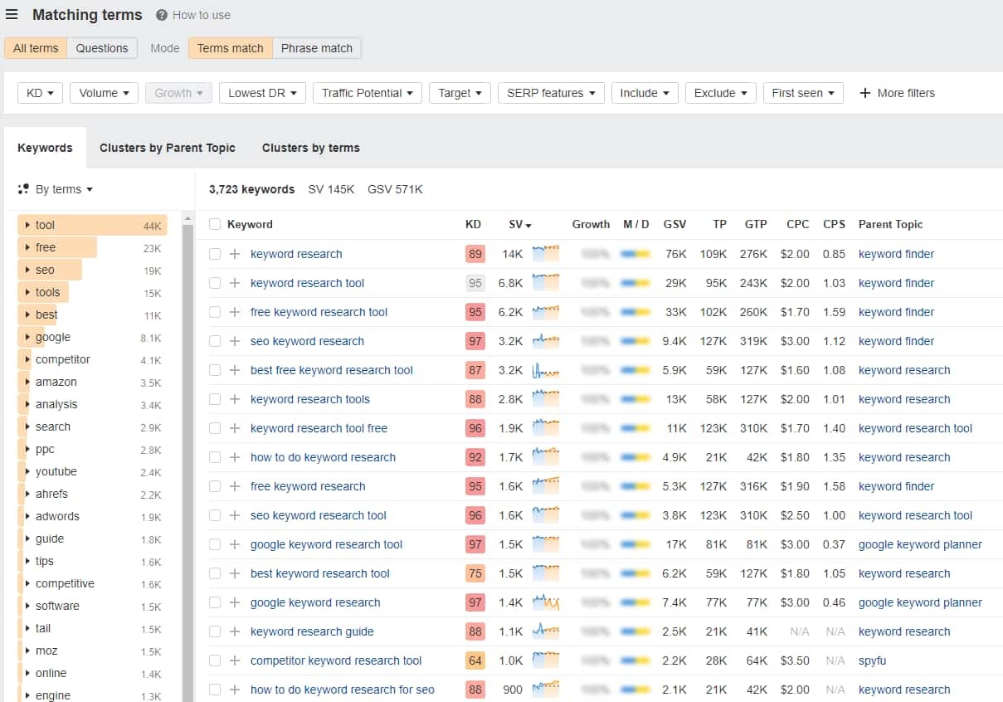Open the Volume filter dropdown
This screenshot has width=1003, height=702.
coord(105,93)
